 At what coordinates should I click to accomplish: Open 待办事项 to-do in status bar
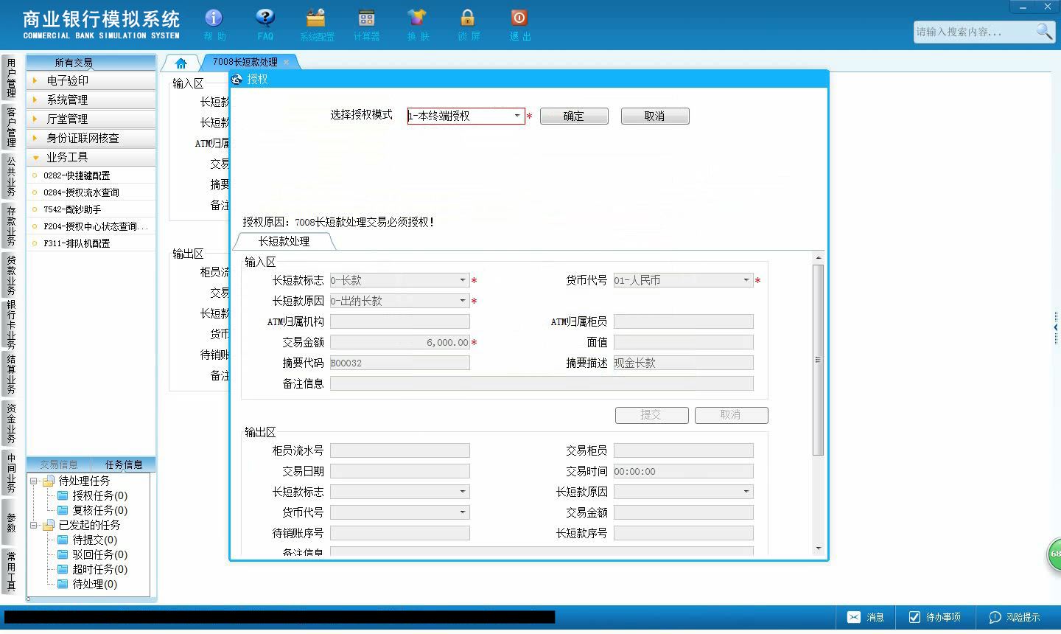934,617
